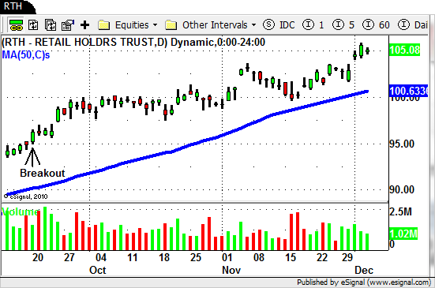Click the 105.08 last price label
The width and height of the screenshot is (435, 288).
404,50
